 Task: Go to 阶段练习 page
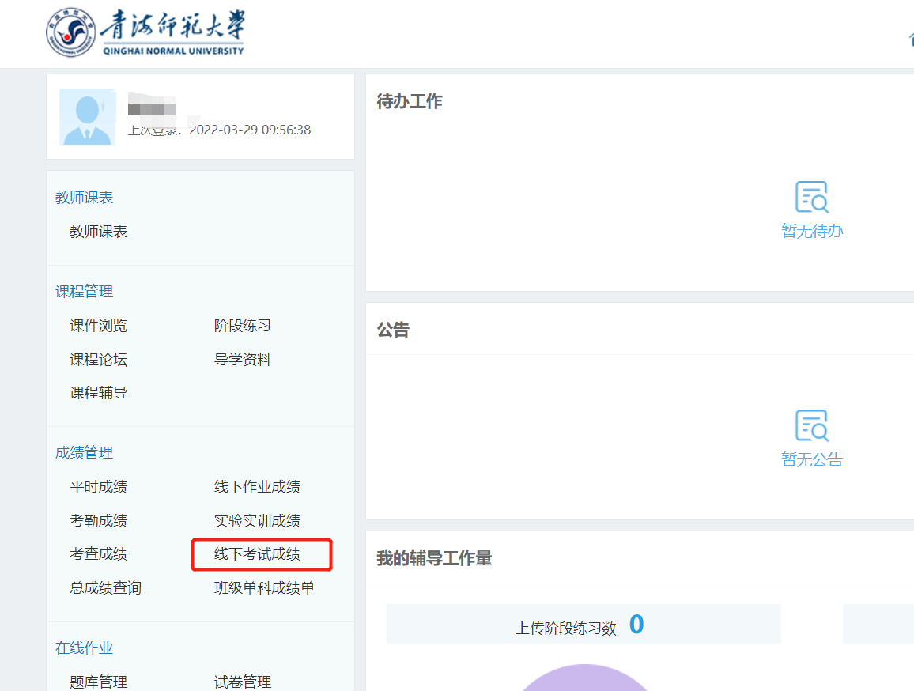pos(243,326)
